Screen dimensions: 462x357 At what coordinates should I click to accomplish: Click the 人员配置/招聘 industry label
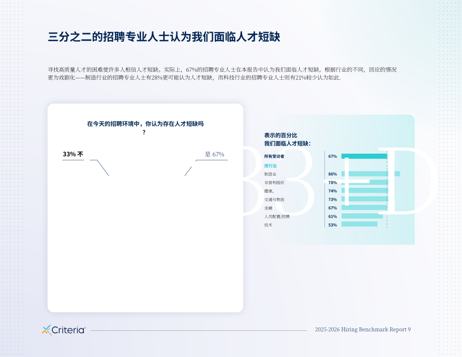click(277, 216)
